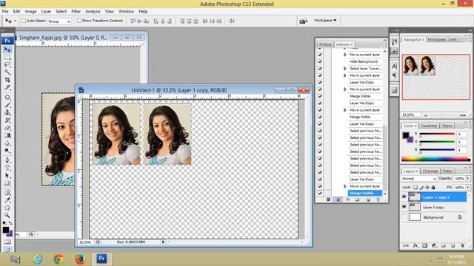Launch Internet Explorer from the taskbar
This screenshot has width=474, height=266.
[38, 259]
